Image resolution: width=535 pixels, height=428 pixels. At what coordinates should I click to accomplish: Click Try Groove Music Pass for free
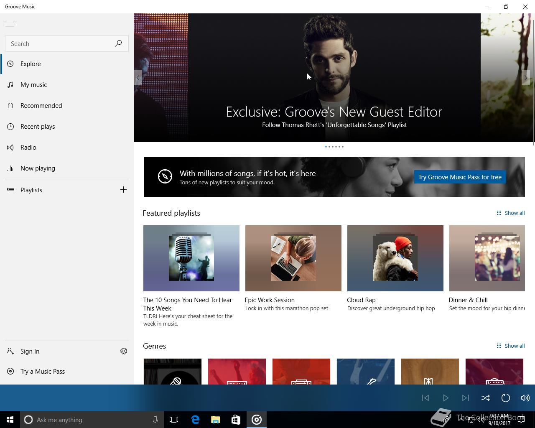click(460, 177)
